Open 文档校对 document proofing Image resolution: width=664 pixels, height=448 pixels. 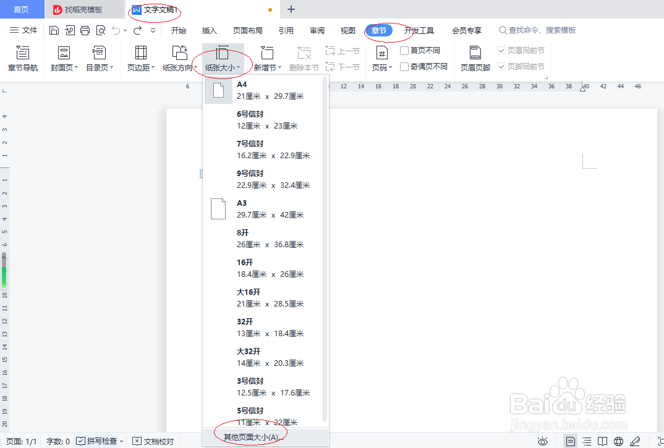click(153, 441)
